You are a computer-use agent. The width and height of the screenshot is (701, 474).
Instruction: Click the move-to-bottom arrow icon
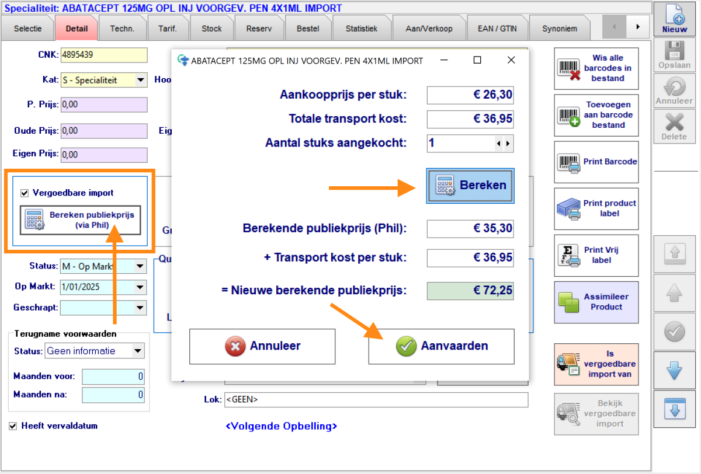pyautogui.click(x=675, y=408)
